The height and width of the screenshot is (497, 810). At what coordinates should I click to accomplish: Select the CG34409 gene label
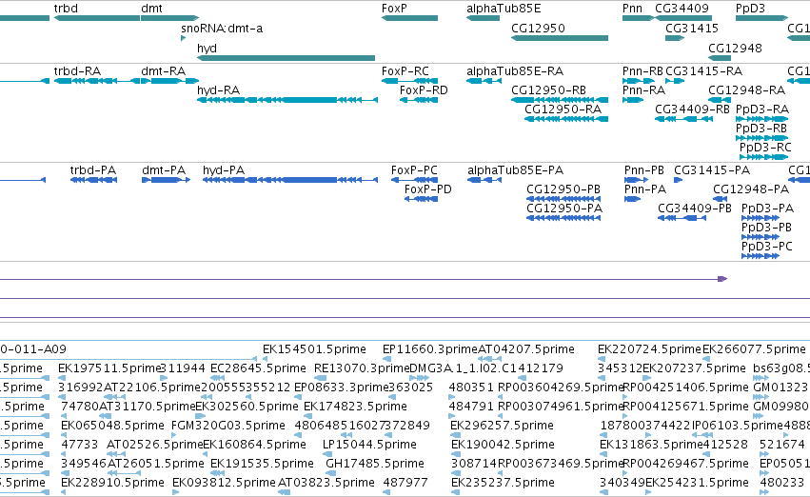coord(682,9)
